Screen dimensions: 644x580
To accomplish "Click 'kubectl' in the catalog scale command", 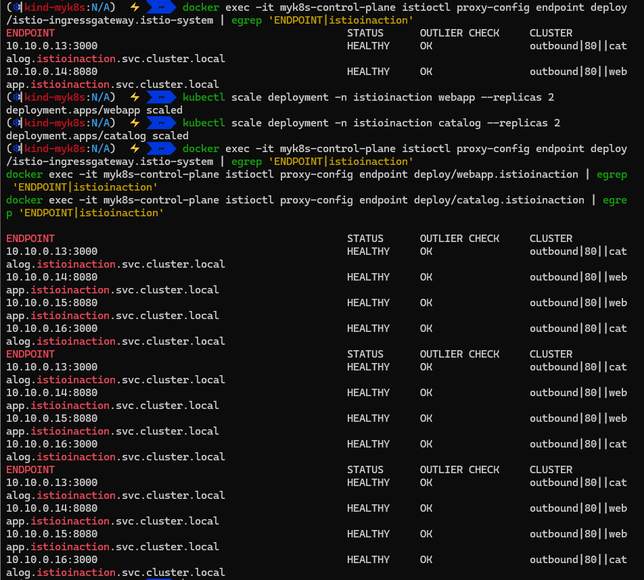I will [204, 123].
